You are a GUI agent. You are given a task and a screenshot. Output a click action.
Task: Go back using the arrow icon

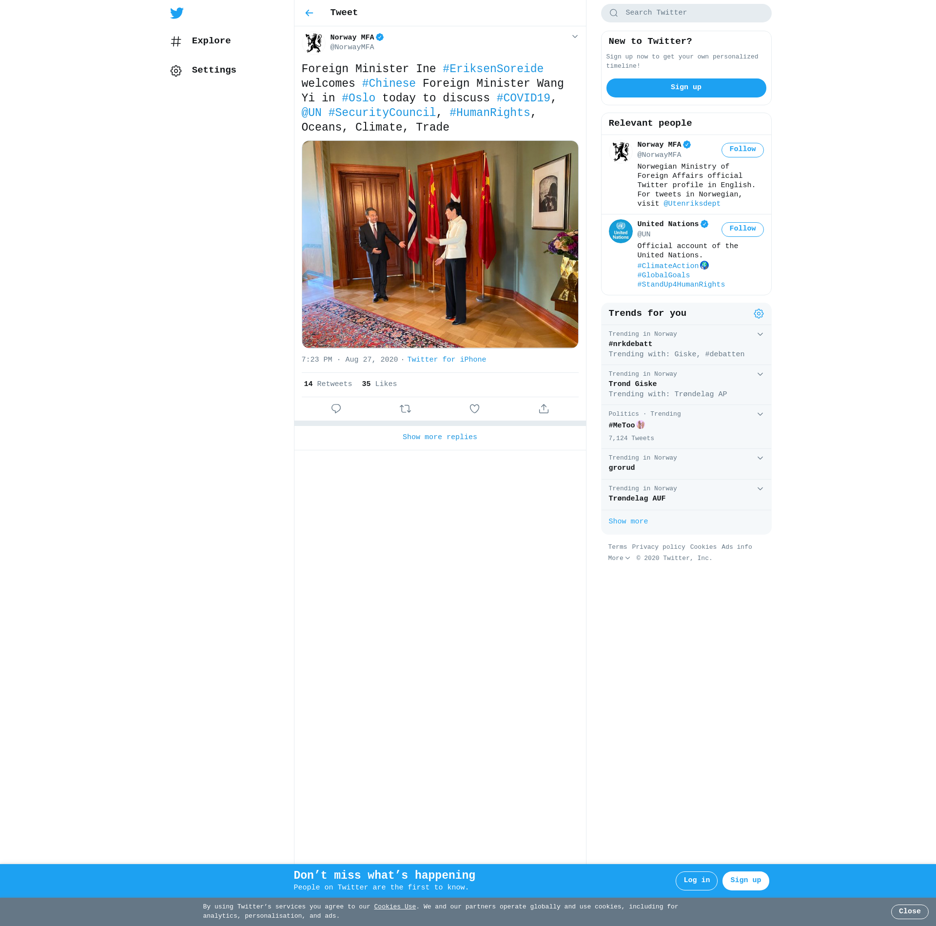309,13
